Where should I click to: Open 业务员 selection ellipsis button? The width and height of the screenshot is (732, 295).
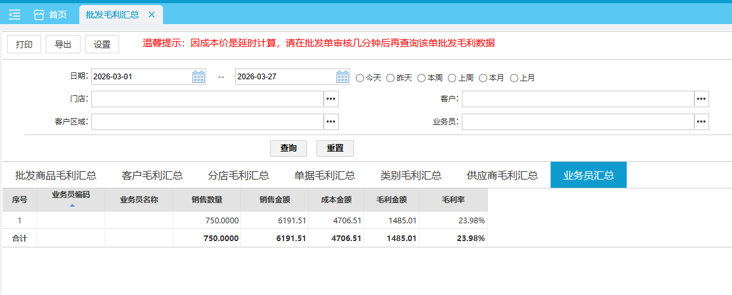701,122
